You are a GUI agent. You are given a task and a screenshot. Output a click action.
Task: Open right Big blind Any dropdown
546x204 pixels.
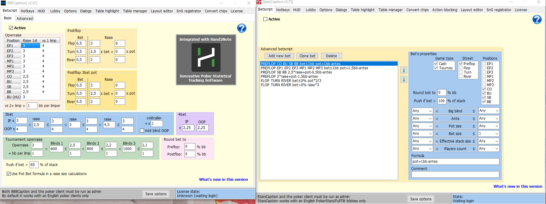[x=489, y=111]
